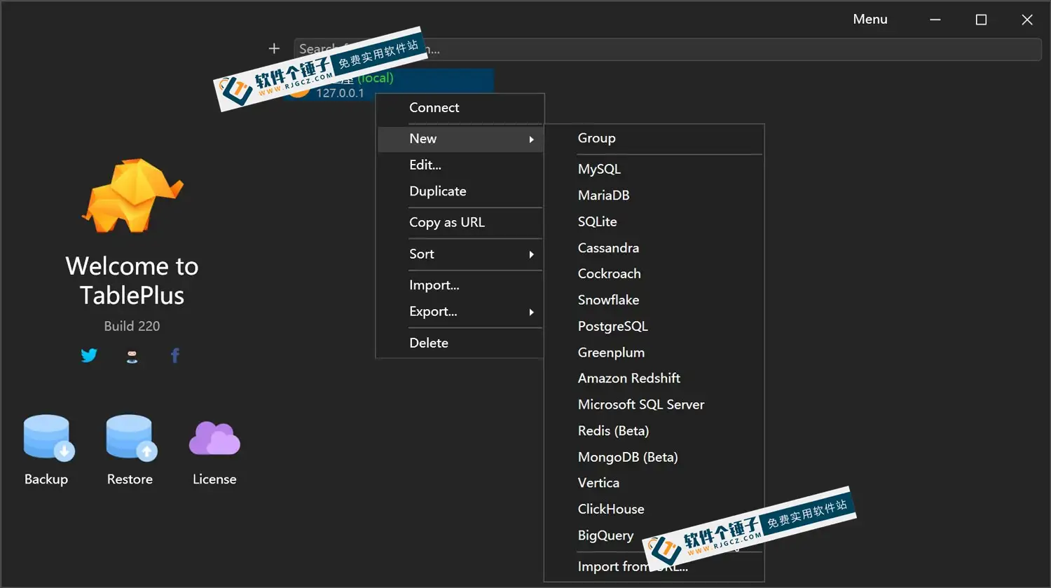Choose Import... in context menu
Screen dimensions: 1051x588
460,285
